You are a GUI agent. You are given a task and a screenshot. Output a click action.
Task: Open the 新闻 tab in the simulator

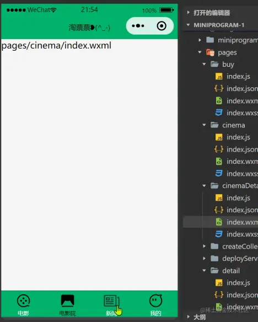tap(111, 305)
